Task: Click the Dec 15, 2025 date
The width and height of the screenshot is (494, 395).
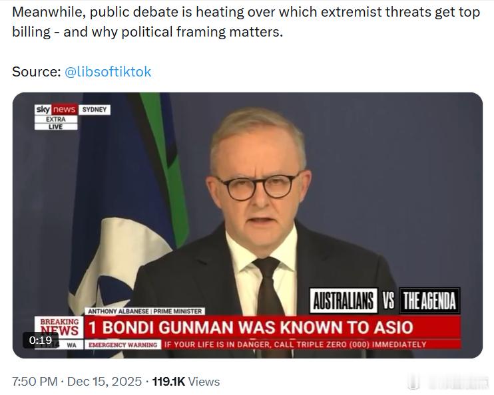Action: pyautogui.click(x=105, y=382)
